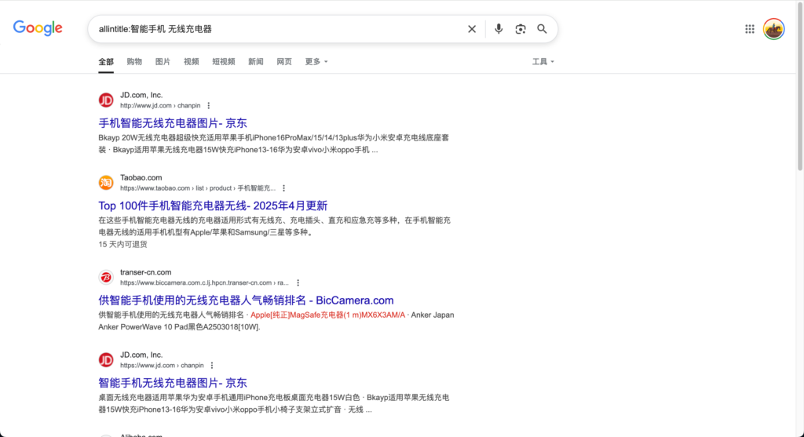Screen dimensions: 804x437
Task: Expand the 更多 search filter dropdown
Action: click(x=316, y=61)
